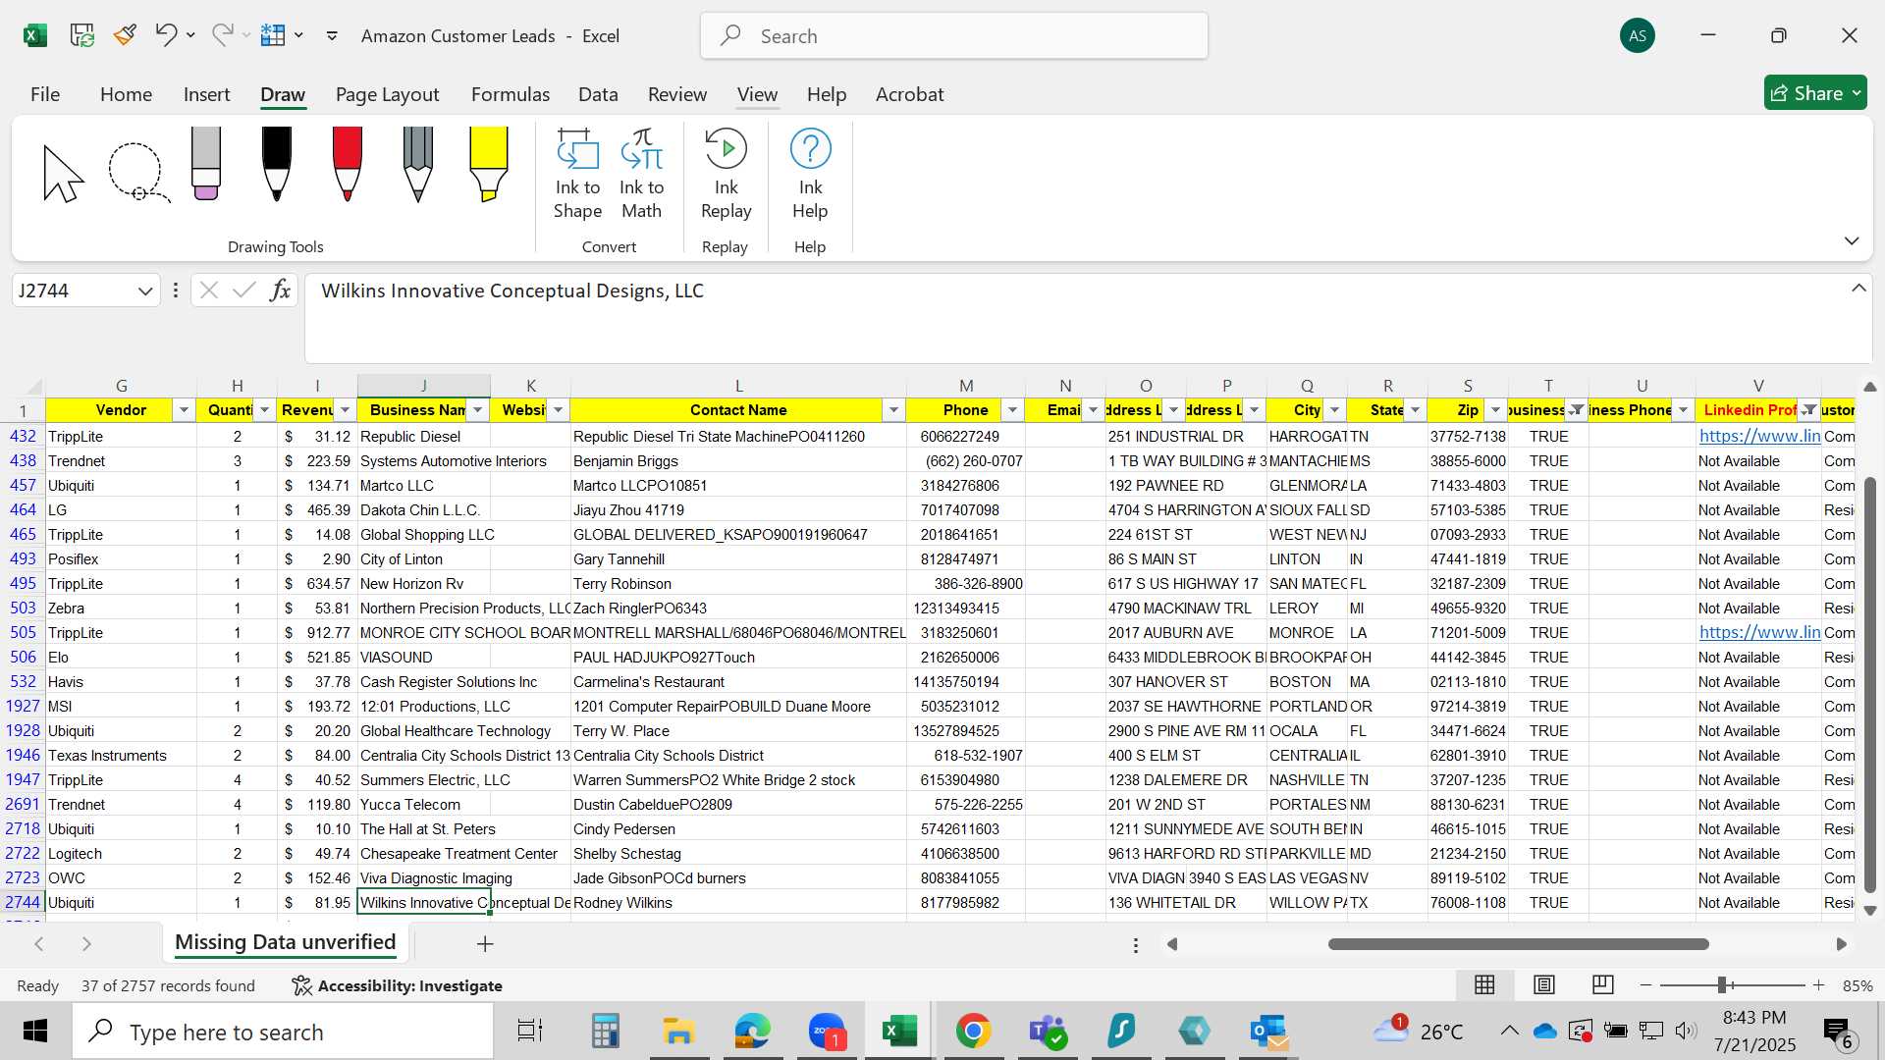This screenshot has width=1885, height=1060.
Task: Open the Zip column filter dropdown
Action: click(1495, 410)
